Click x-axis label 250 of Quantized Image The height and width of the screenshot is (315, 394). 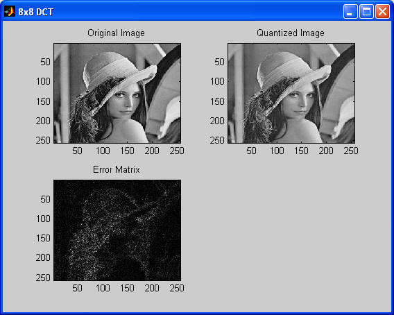coord(351,151)
